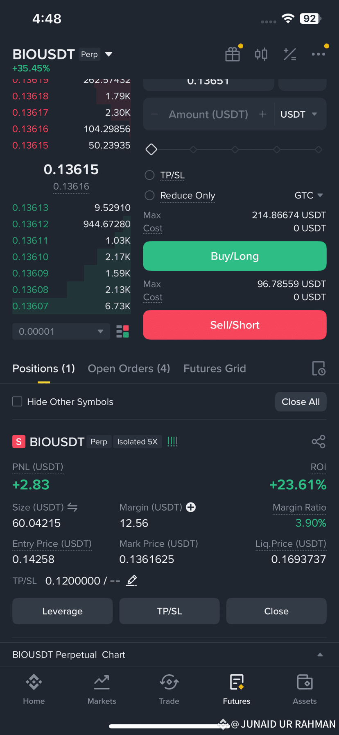Tap the Close All button
Viewport: 339px width, 735px height.
pos(301,402)
